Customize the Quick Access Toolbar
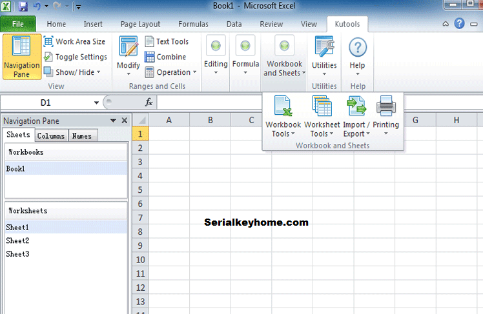 click(79, 6)
